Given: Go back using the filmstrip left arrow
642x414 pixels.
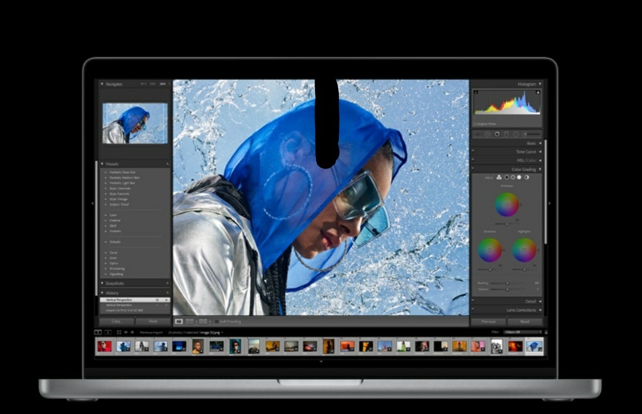Looking at the screenshot, I should (125, 333).
